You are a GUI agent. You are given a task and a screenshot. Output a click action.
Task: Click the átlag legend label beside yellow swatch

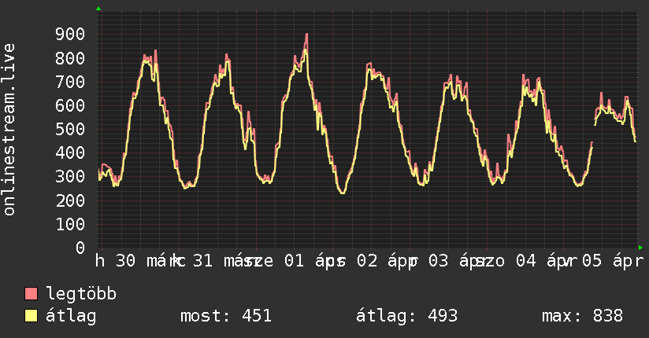pyautogui.click(x=71, y=316)
